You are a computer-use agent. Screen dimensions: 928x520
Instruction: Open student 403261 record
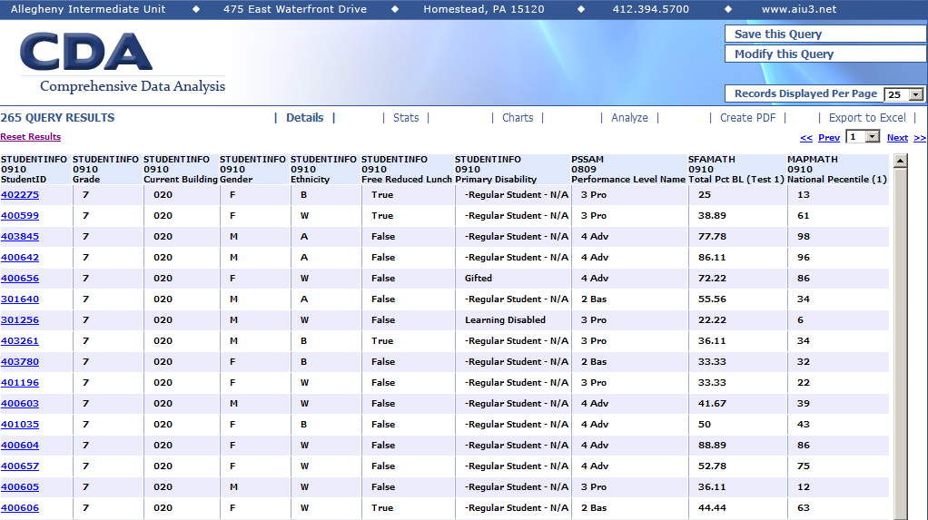tap(20, 340)
